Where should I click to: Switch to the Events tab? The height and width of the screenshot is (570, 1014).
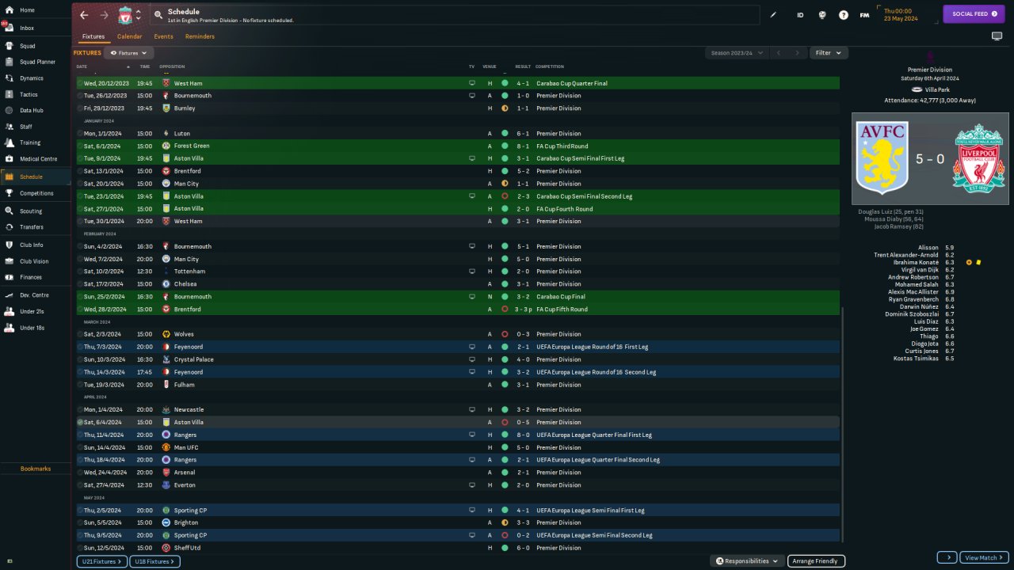tap(163, 36)
